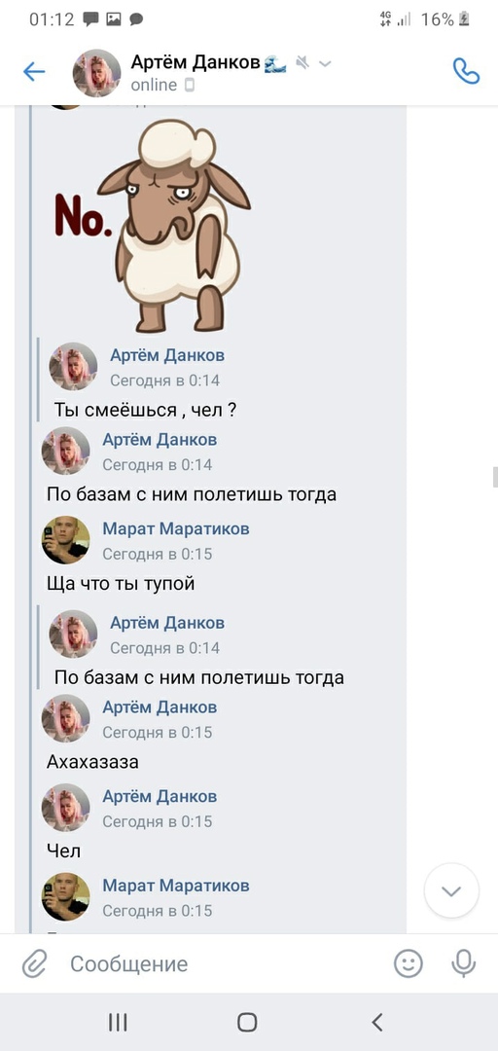
Task: Select the quoted message 'Ты смеёшься , чел ?'
Action: 145,411
